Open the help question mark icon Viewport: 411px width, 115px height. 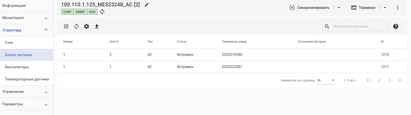[x=396, y=26]
